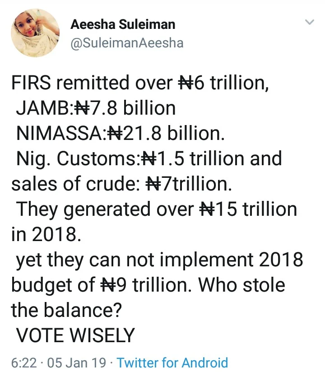Screen dimensions: 325x381
Task: Click the word Android in the source link
Action: pyautogui.click(x=205, y=363)
